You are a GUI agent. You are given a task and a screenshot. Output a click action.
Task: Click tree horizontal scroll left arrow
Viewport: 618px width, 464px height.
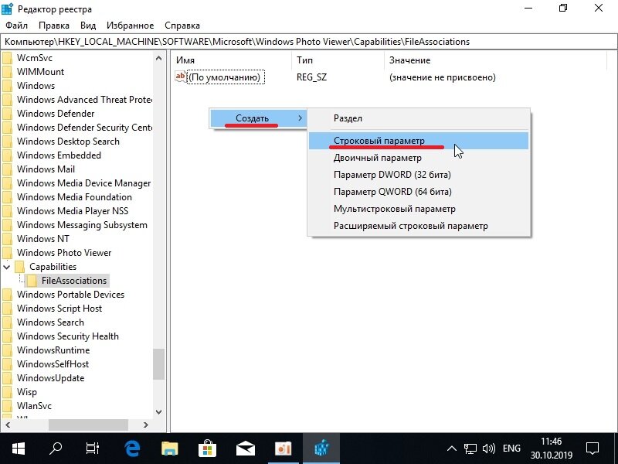click(x=7, y=425)
